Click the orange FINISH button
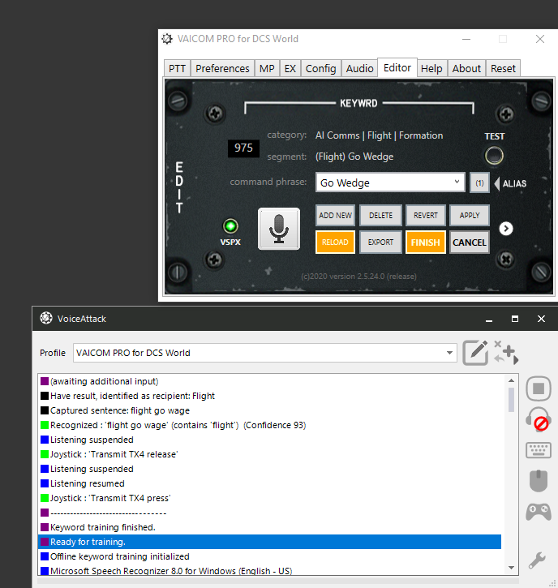This screenshot has width=558, height=588. (x=426, y=242)
